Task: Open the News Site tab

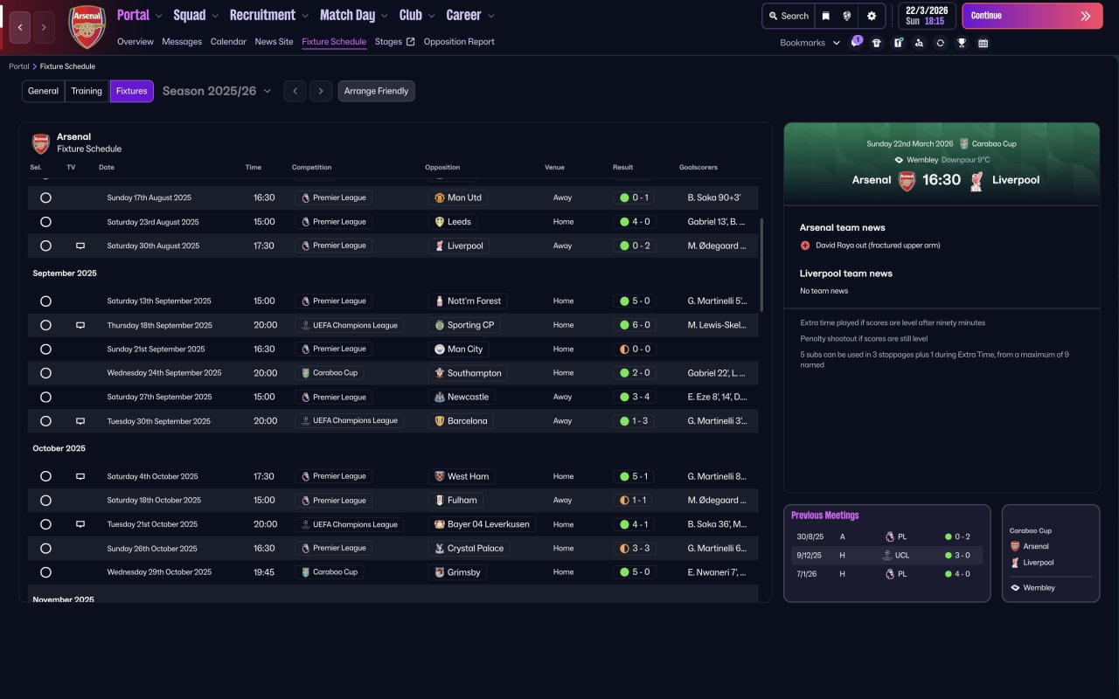Action: click(275, 42)
